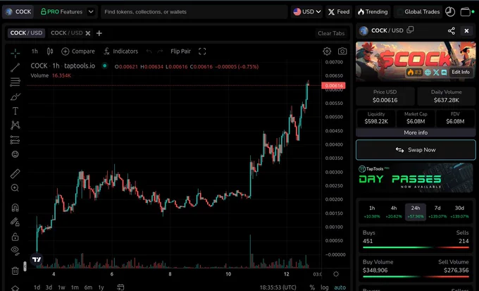Open the COCK token button in header
The width and height of the screenshot is (479, 291).
tap(18, 11)
